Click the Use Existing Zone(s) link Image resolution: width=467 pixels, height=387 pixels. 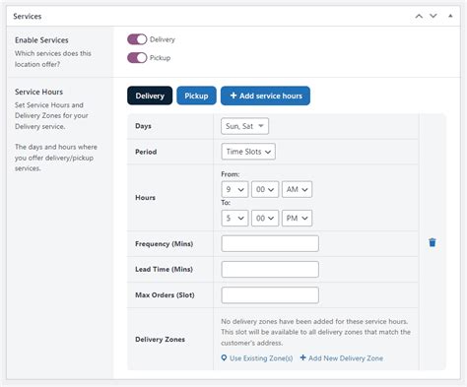[261, 358]
